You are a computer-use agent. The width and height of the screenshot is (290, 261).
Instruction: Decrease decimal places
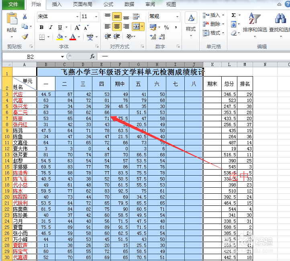point(162,37)
